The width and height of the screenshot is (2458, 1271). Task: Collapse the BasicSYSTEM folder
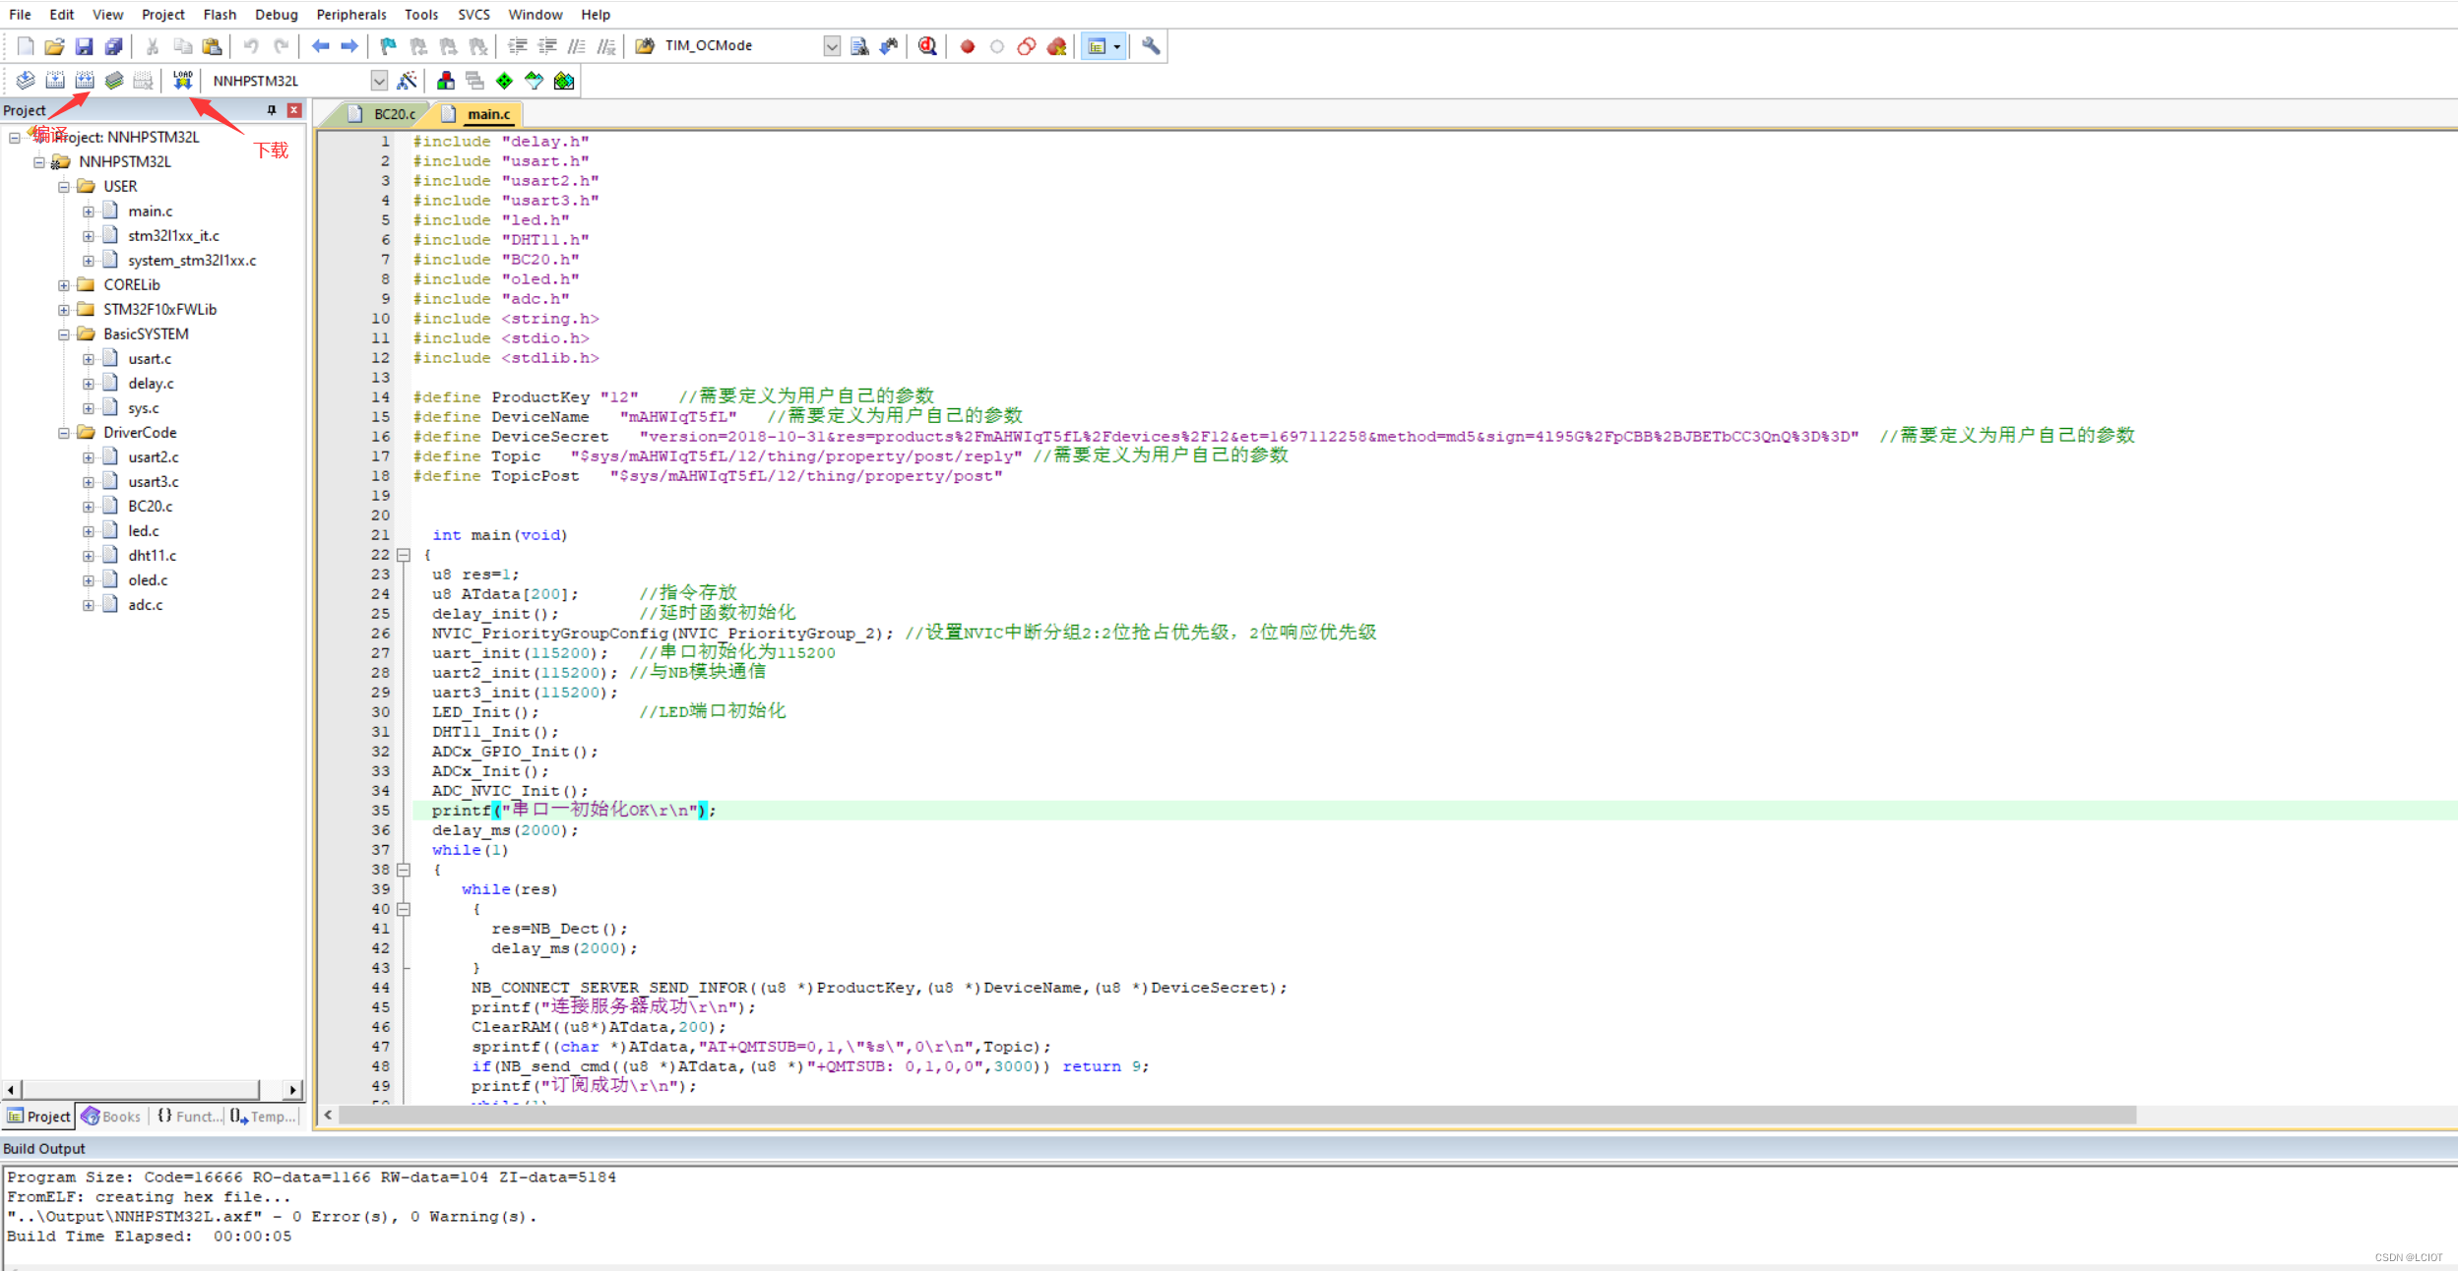point(64,334)
